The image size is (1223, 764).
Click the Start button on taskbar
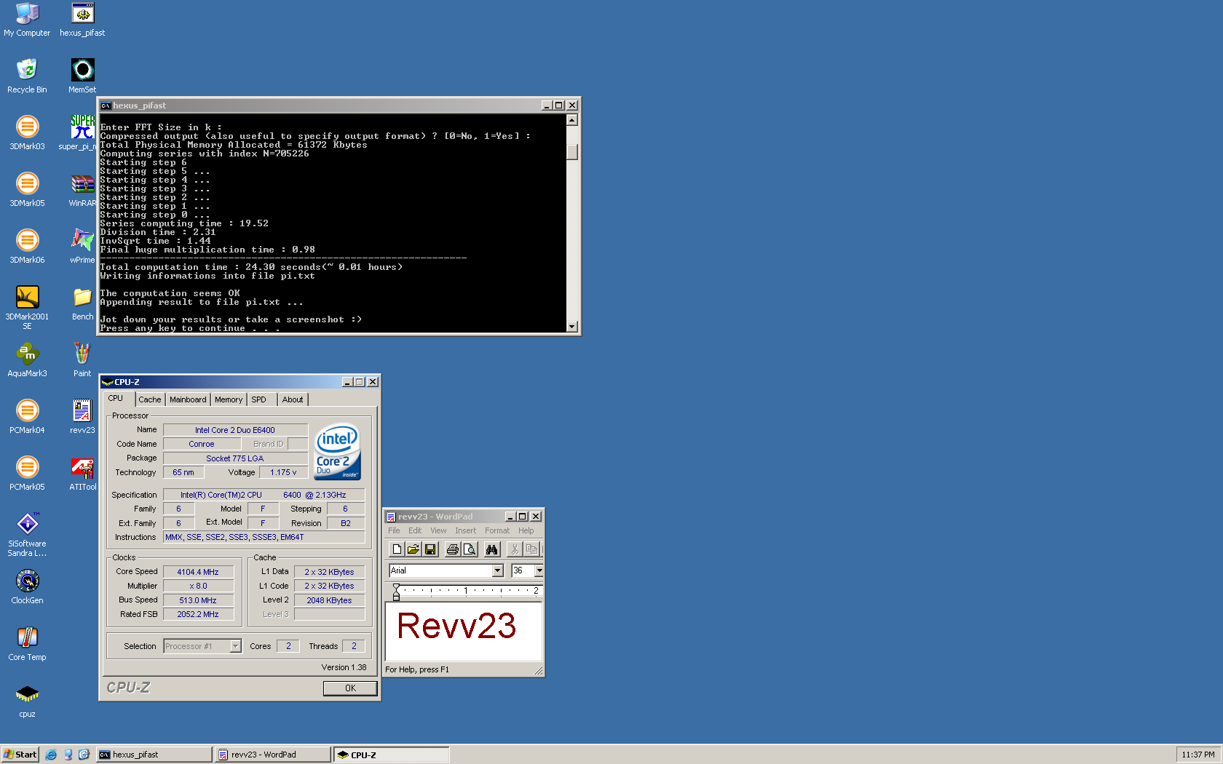[20, 755]
